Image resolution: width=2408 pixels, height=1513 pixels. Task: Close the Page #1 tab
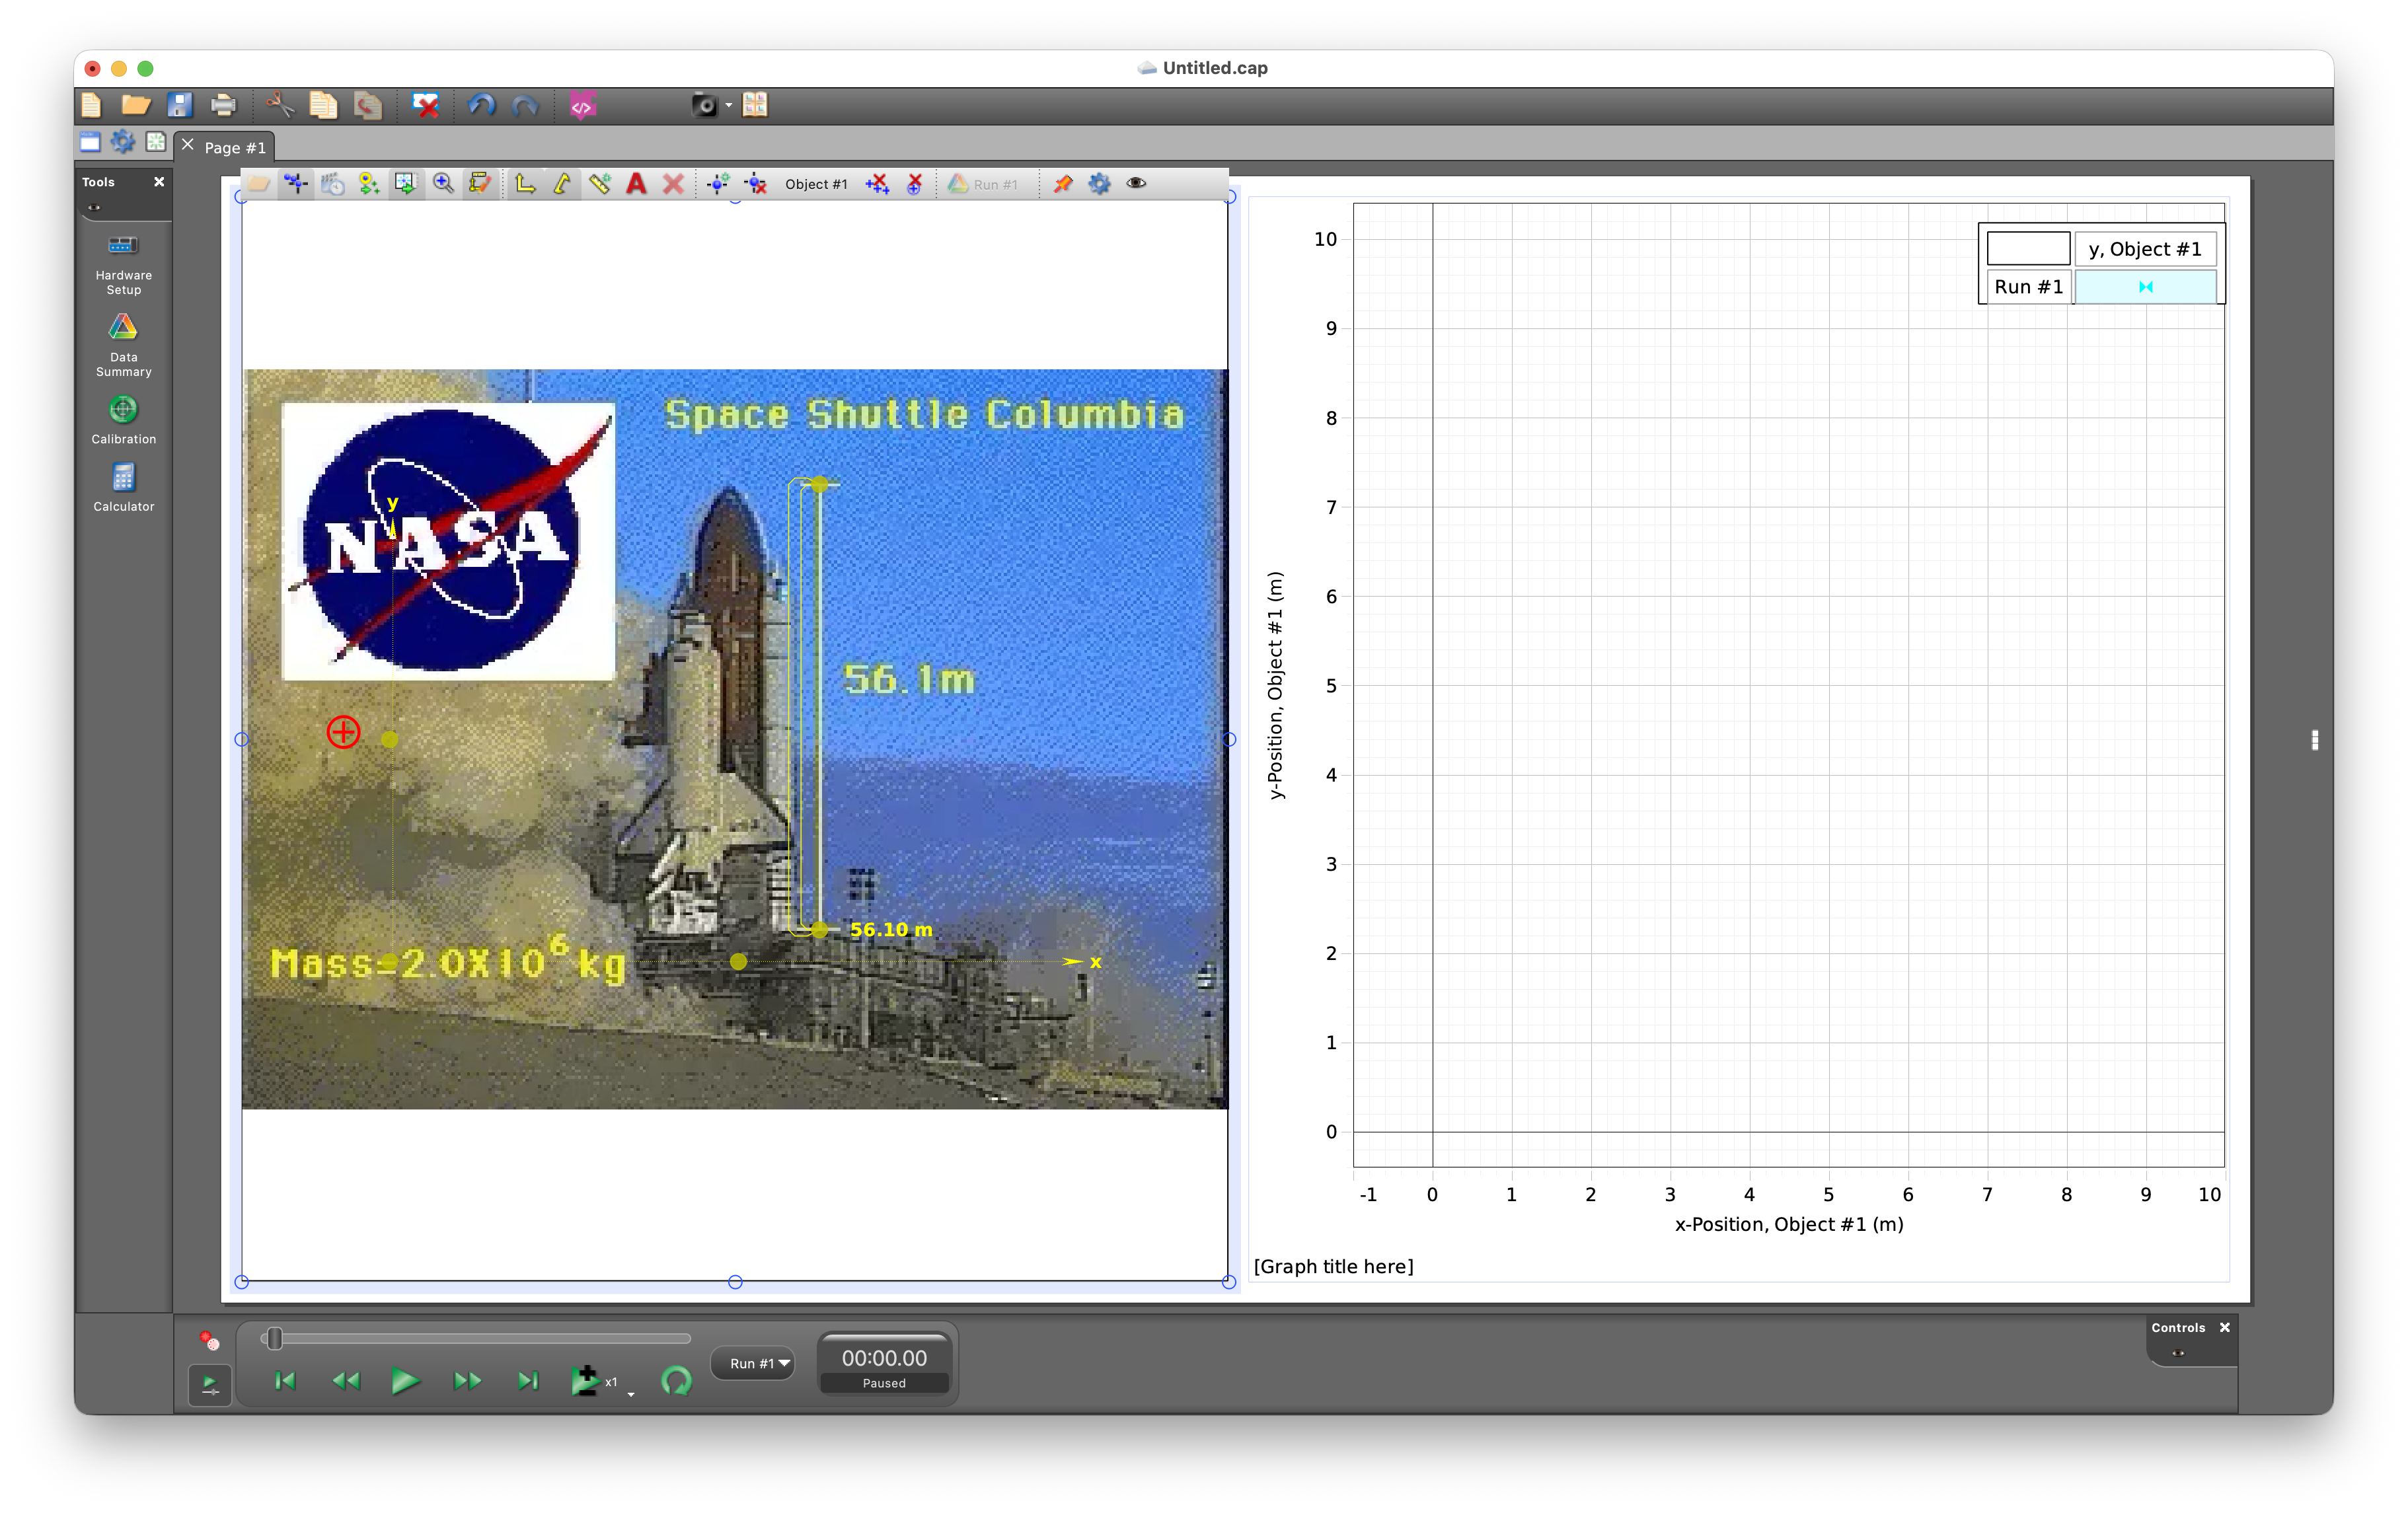pyautogui.click(x=187, y=145)
